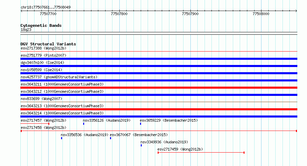Select the nsv3349936 (Audano2019) blue marker
This screenshot has height=166, width=307.
pyautogui.click(x=141, y=145)
